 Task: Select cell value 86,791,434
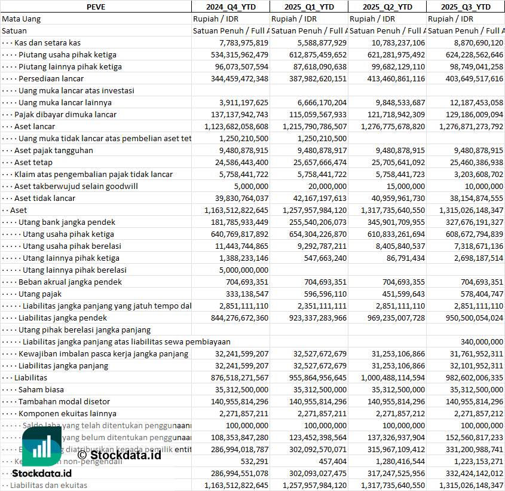click(406, 258)
